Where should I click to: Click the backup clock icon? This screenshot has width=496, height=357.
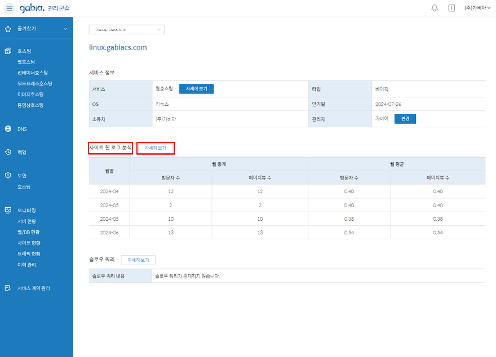[8, 152]
